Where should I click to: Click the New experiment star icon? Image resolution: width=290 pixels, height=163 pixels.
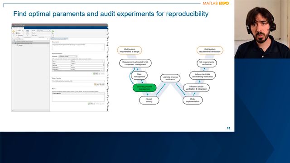[13, 31]
